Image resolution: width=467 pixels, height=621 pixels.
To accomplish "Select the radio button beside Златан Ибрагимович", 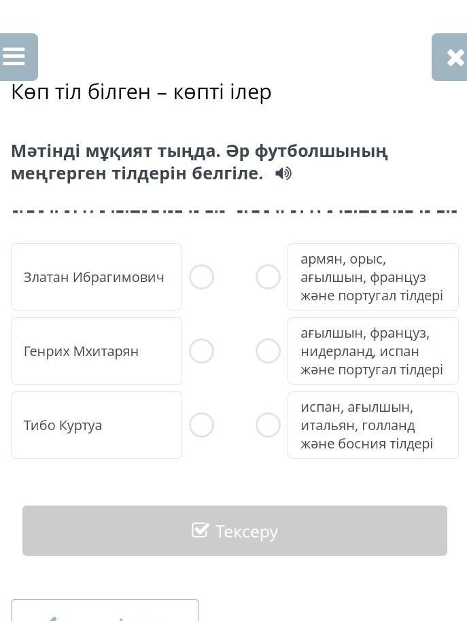I will pos(201,277).
